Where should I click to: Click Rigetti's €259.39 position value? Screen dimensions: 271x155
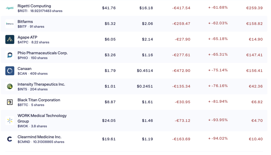click(x=254, y=8)
